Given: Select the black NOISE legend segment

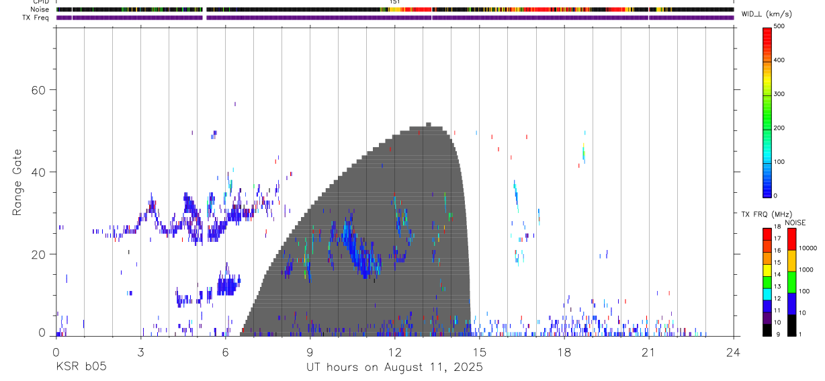Looking at the screenshot, I should tap(792, 325).
